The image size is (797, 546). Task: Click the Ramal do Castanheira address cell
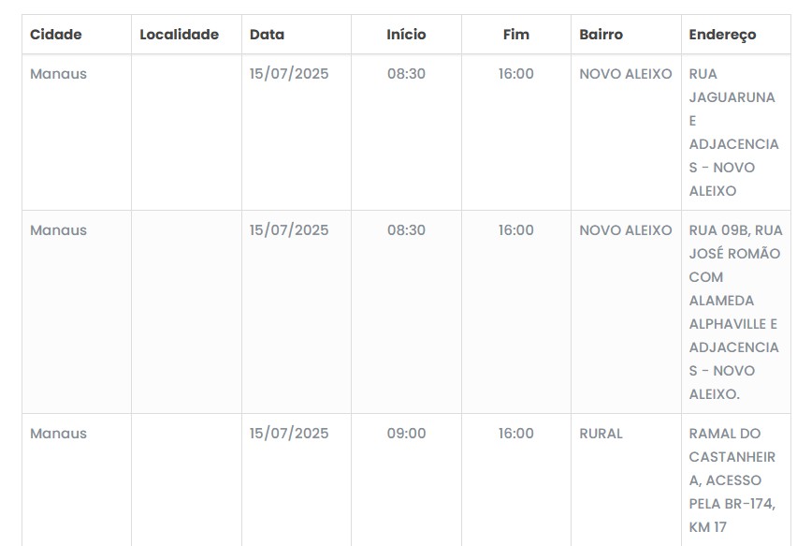coord(733,480)
